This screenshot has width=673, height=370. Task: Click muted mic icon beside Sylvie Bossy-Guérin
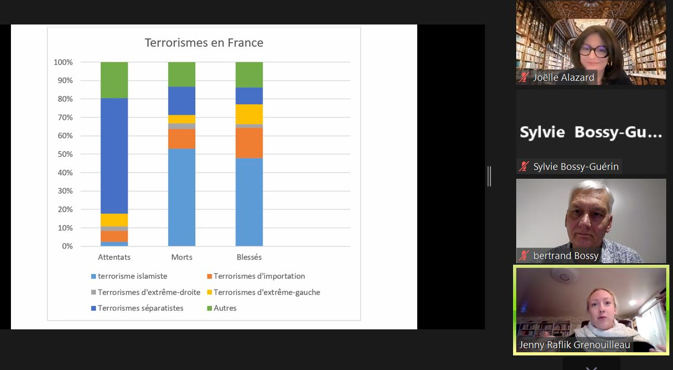(524, 167)
